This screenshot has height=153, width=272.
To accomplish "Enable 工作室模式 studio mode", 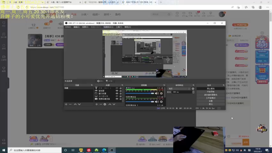I will [210, 98].
